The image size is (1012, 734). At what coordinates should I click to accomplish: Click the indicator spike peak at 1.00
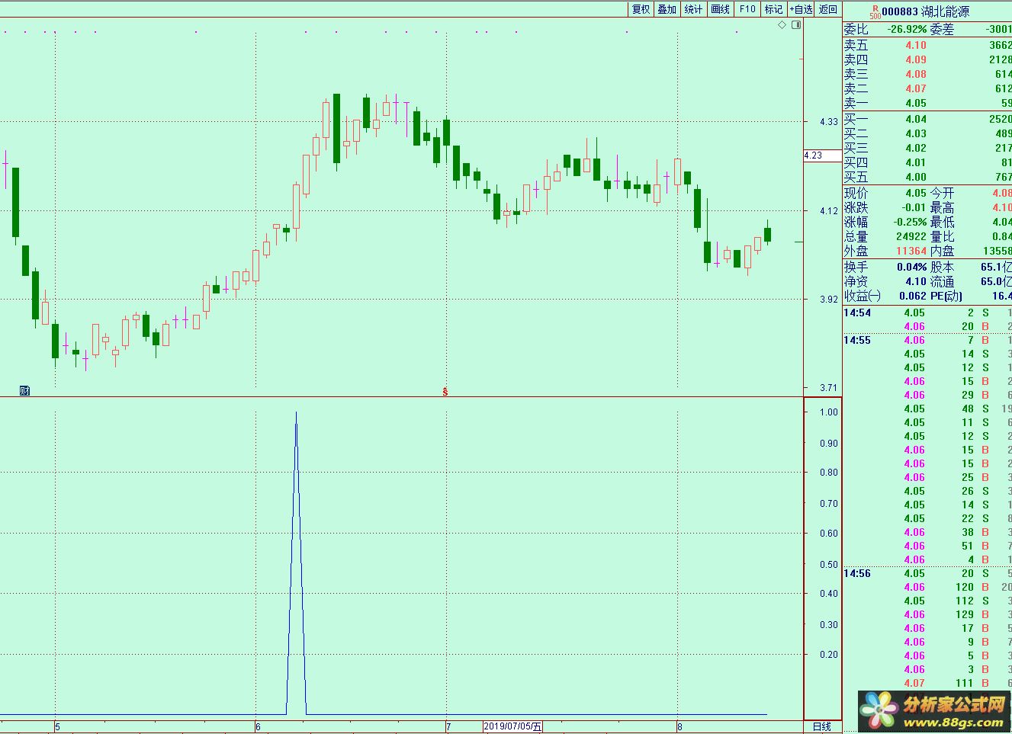point(296,413)
